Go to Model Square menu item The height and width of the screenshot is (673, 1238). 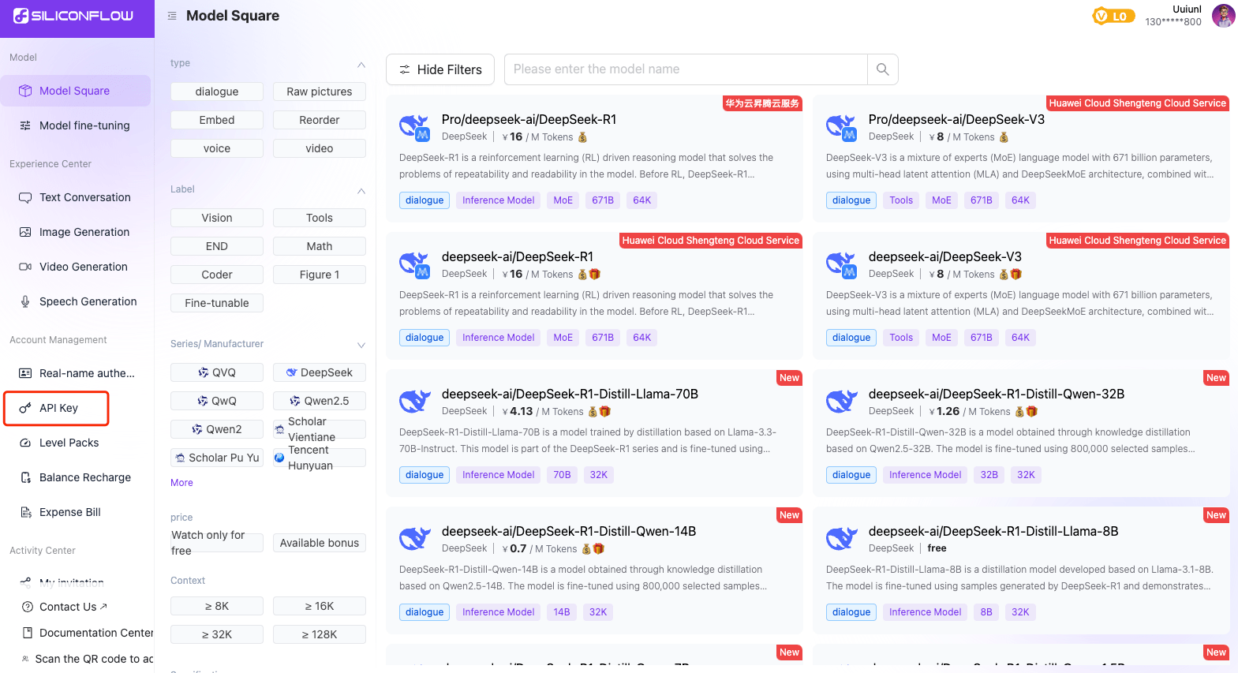76,91
